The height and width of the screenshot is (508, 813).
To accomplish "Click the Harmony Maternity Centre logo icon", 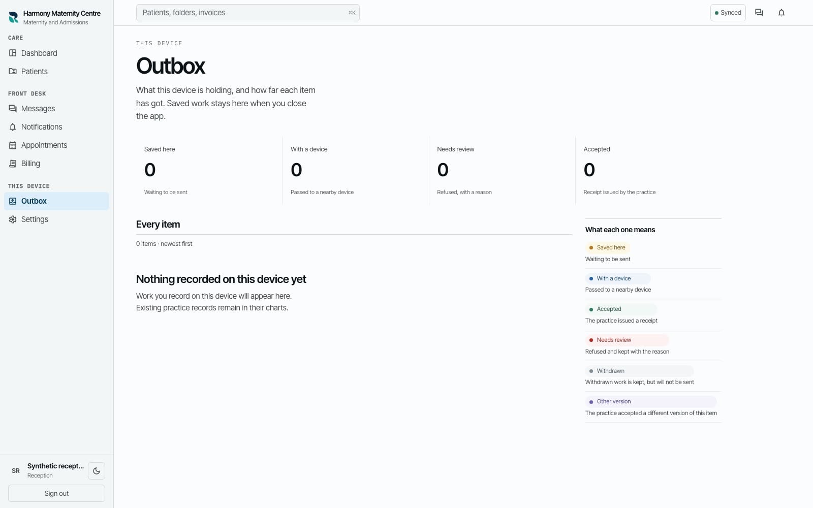I will [x=14, y=17].
